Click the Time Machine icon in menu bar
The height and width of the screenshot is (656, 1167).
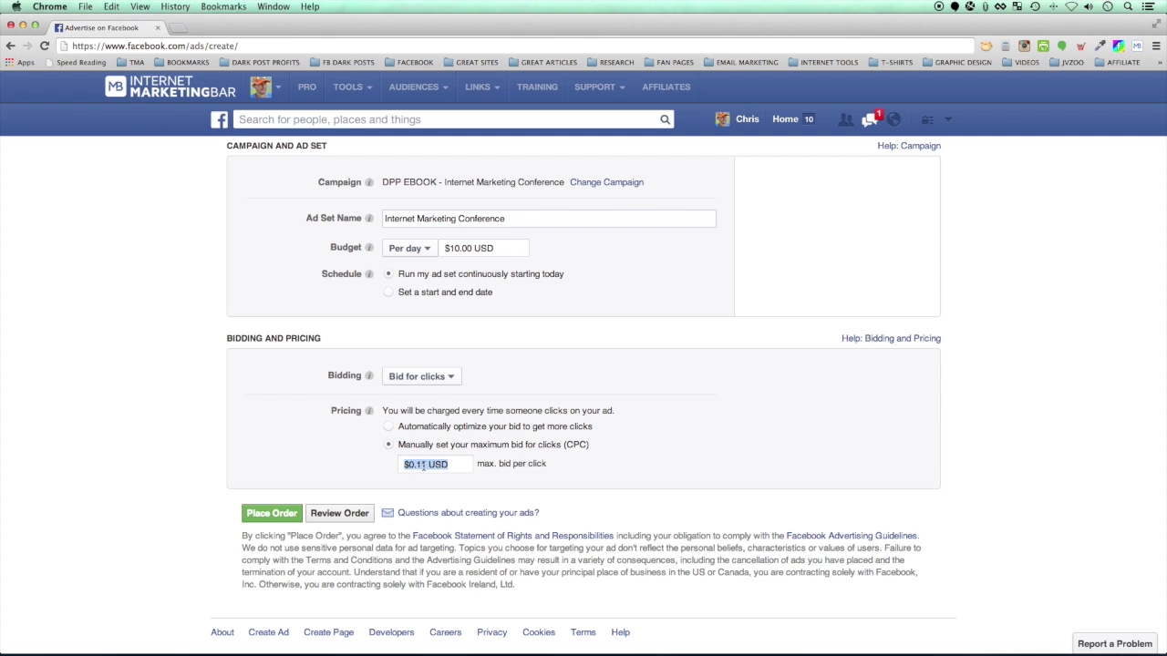(x=1035, y=6)
